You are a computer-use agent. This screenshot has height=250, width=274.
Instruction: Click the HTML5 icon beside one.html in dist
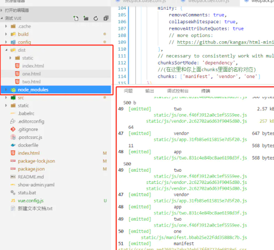(x=17, y=74)
